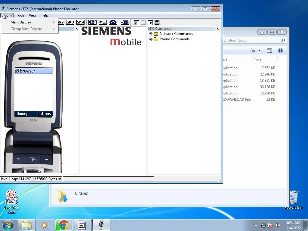Toggle the phone display window icon

(136, 22)
